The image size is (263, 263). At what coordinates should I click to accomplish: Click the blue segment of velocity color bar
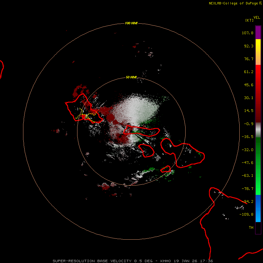pyautogui.click(x=258, y=208)
